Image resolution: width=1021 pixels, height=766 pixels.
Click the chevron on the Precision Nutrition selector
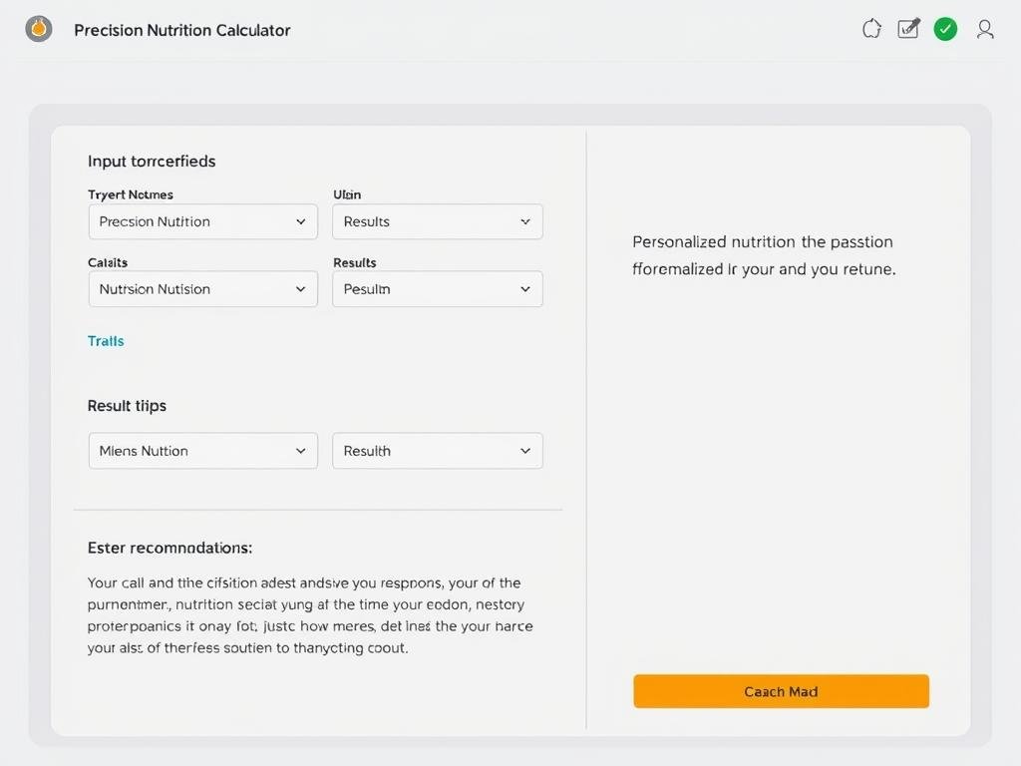[x=302, y=221]
